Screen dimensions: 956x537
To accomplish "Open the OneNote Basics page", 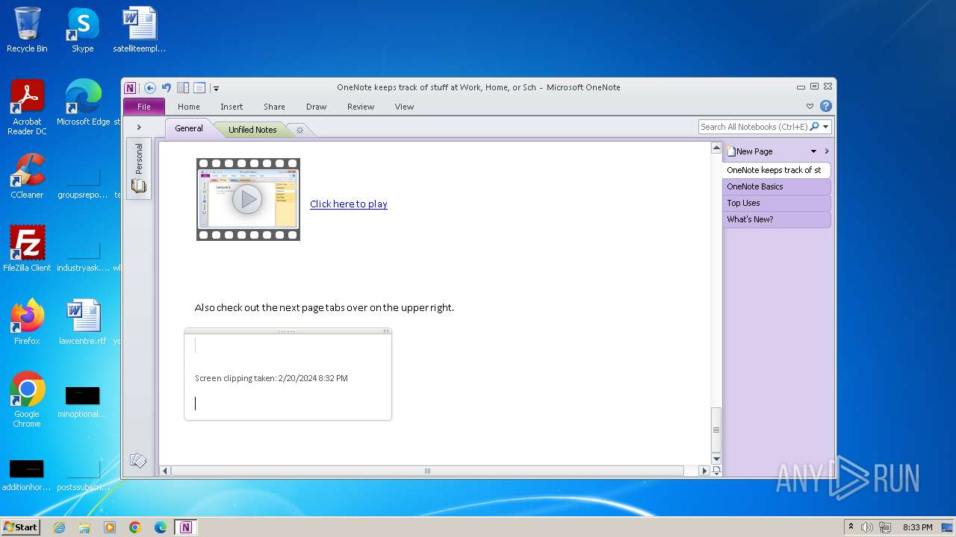I will point(777,186).
